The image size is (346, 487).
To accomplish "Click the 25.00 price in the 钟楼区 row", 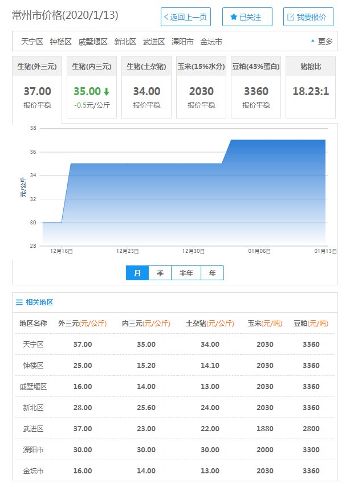I will click(83, 366).
